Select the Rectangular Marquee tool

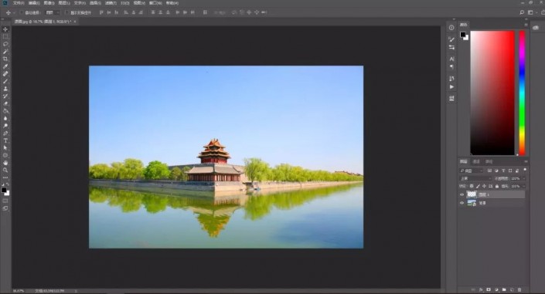click(5, 37)
